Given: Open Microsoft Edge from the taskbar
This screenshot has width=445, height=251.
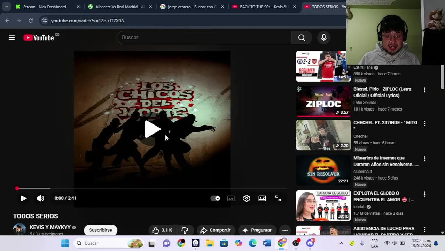Looking at the screenshot, I should click(252, 243).
